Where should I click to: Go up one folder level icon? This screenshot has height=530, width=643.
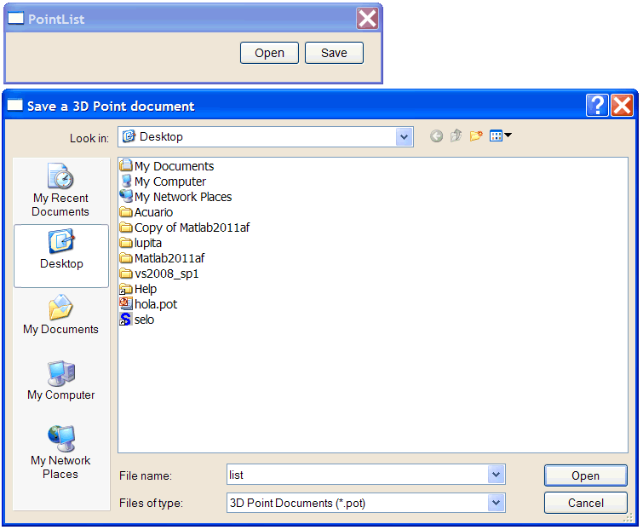[456, 135]
